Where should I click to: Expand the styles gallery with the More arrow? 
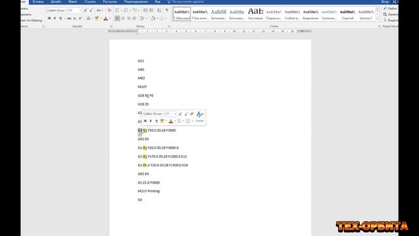378,19
